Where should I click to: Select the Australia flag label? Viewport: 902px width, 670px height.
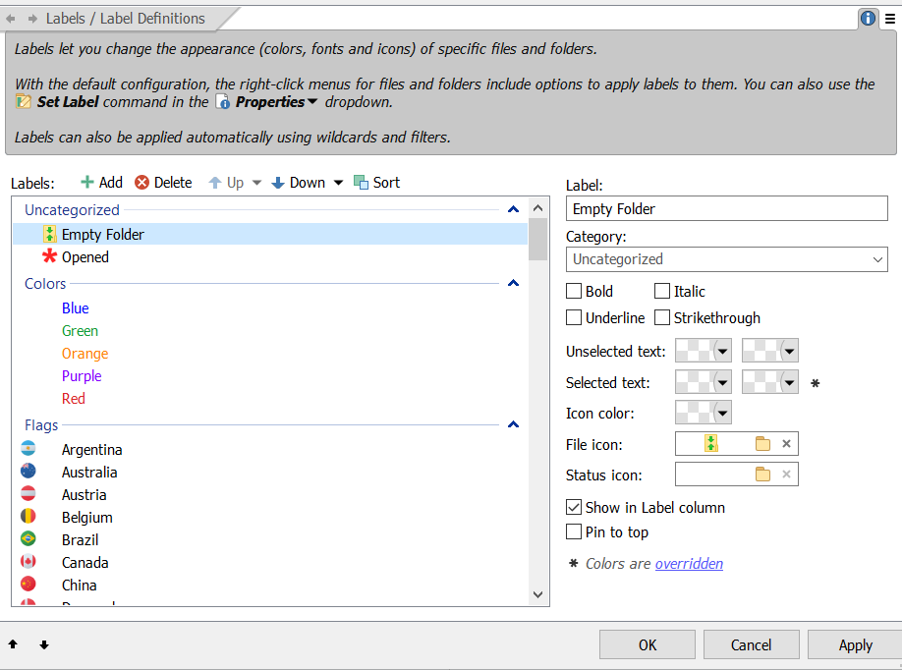coord(89,473)
